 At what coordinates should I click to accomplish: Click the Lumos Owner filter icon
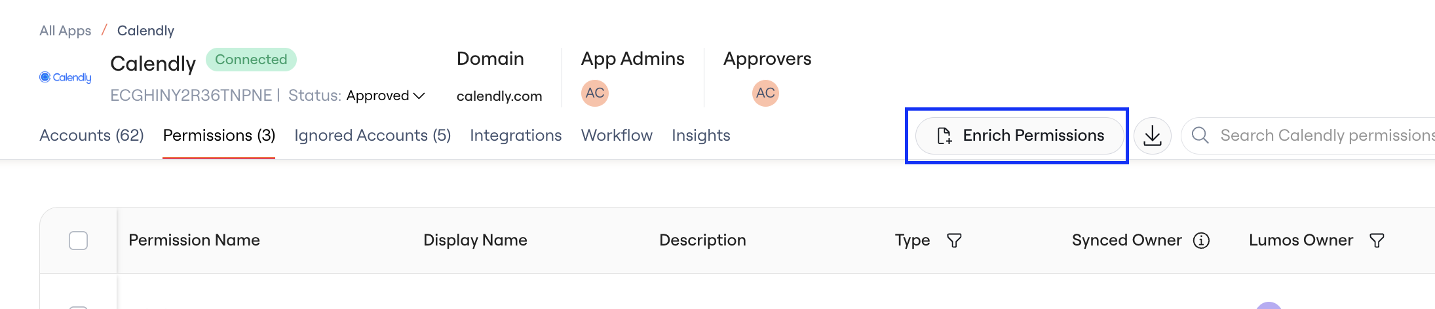pyautogui.click(x=1377, y=241)
